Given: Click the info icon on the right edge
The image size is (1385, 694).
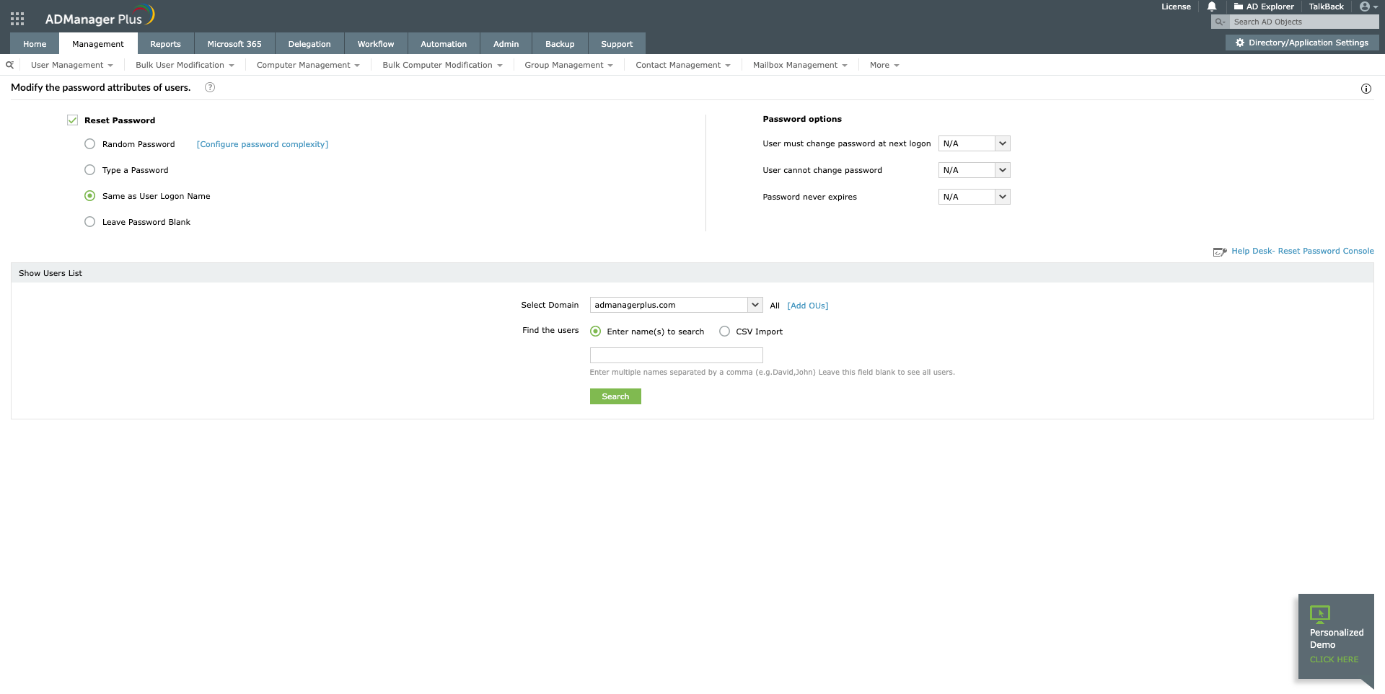Looking at the screenshot, I should click(x=1366, y=89).
